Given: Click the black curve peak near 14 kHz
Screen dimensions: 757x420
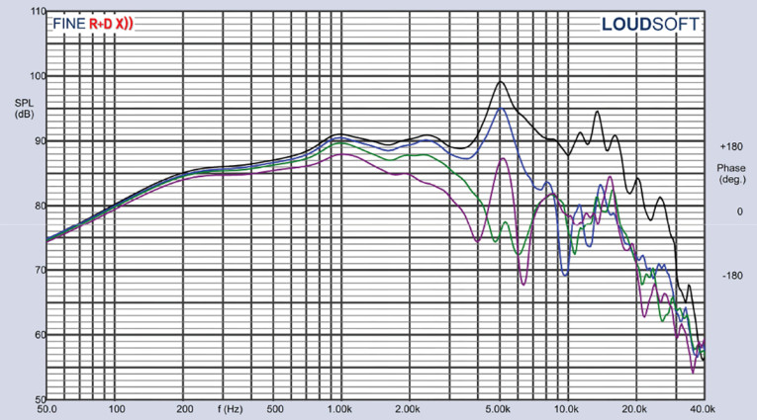Looking at the screenshot, I should pos(598,112).
